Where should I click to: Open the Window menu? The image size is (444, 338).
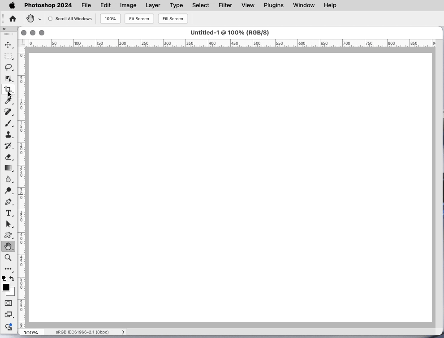(304, 5)
